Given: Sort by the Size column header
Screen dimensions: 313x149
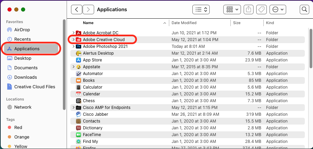Looking at the screenshot, I should 237,23.
